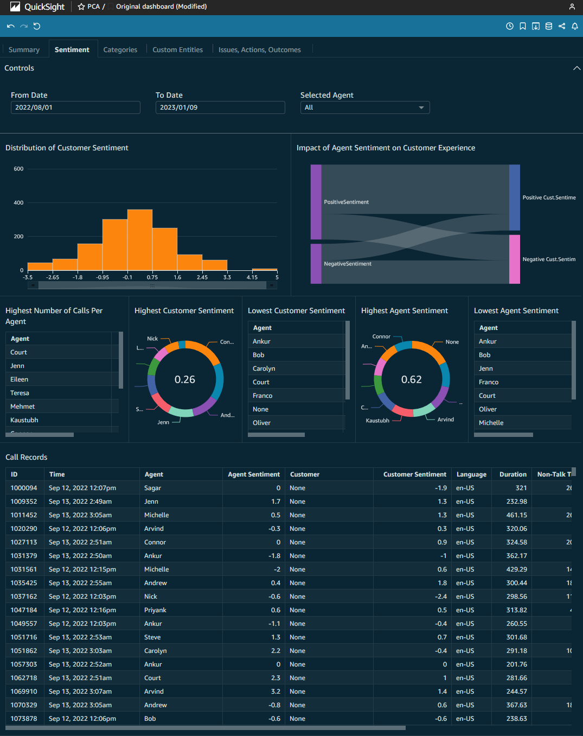Share the dashboard via the share icon

point(561,26)
